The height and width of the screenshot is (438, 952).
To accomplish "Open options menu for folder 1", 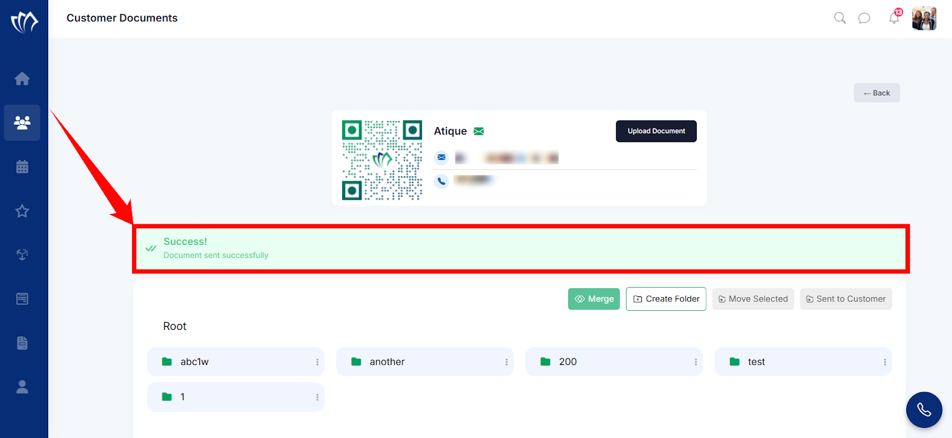I will 317,397.
